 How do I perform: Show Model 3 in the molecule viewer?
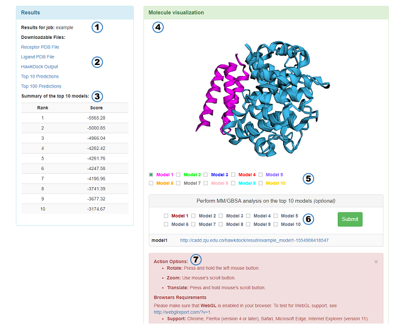[207, 174]
